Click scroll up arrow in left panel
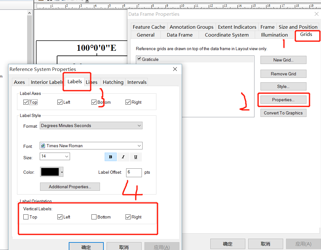The width and height of the screenshot is (321, 250). coord(29,13)
